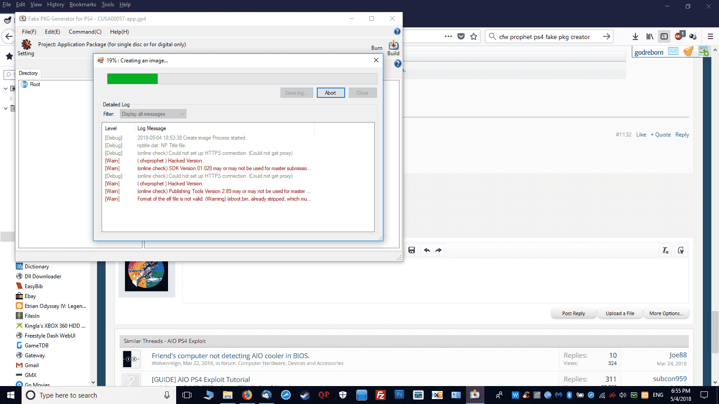Viewport: 719px width, 404px height.
Task: Open the 'Friend's computer not detecting AIO cooler' thread
Action: click(231, 356)
